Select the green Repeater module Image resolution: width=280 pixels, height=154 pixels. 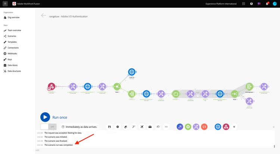176,94
